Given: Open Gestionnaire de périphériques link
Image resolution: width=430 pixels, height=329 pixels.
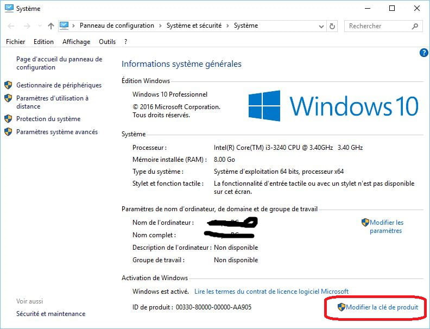Looking at the screenshot, I should tap(59, 85).
